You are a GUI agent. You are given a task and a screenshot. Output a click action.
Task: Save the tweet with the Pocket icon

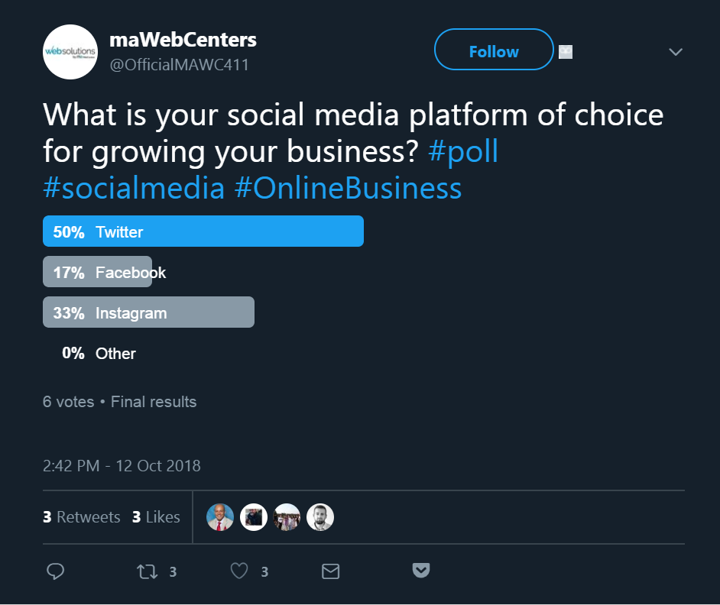[x=421, y=570]
